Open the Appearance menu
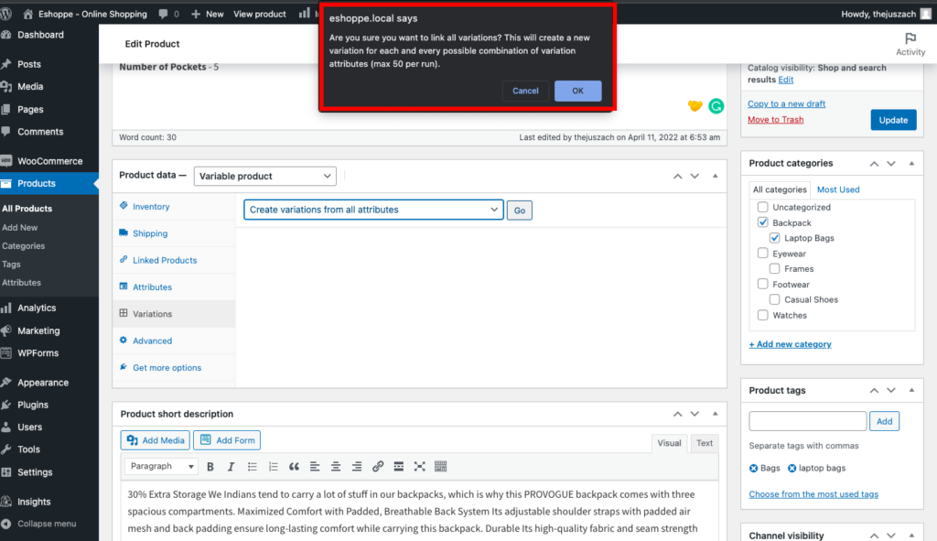 [x=42, y=383]
